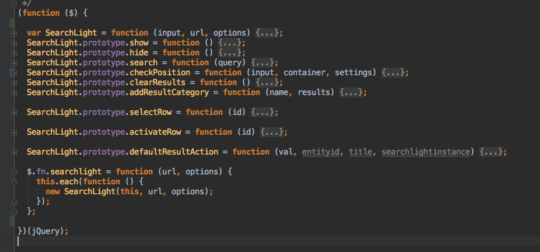Click the word 'addResultCategory' in the code

[169, 93]
